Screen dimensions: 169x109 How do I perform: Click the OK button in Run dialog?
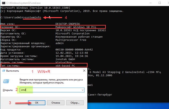pos(37,103)
